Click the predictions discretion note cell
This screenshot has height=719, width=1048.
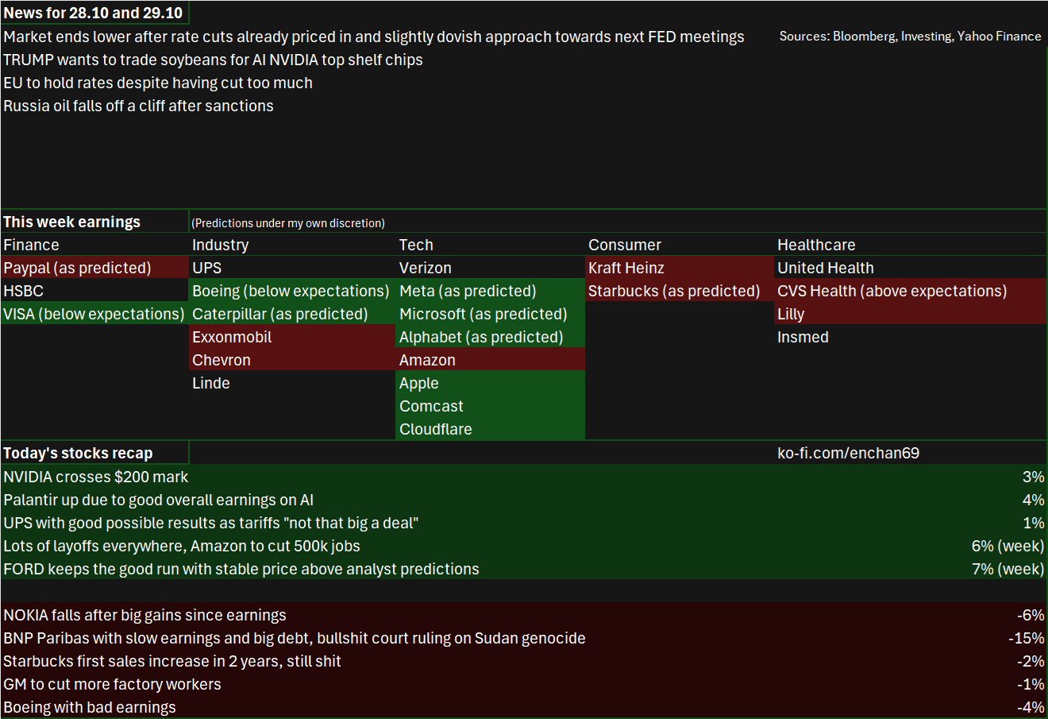point(289,223)
